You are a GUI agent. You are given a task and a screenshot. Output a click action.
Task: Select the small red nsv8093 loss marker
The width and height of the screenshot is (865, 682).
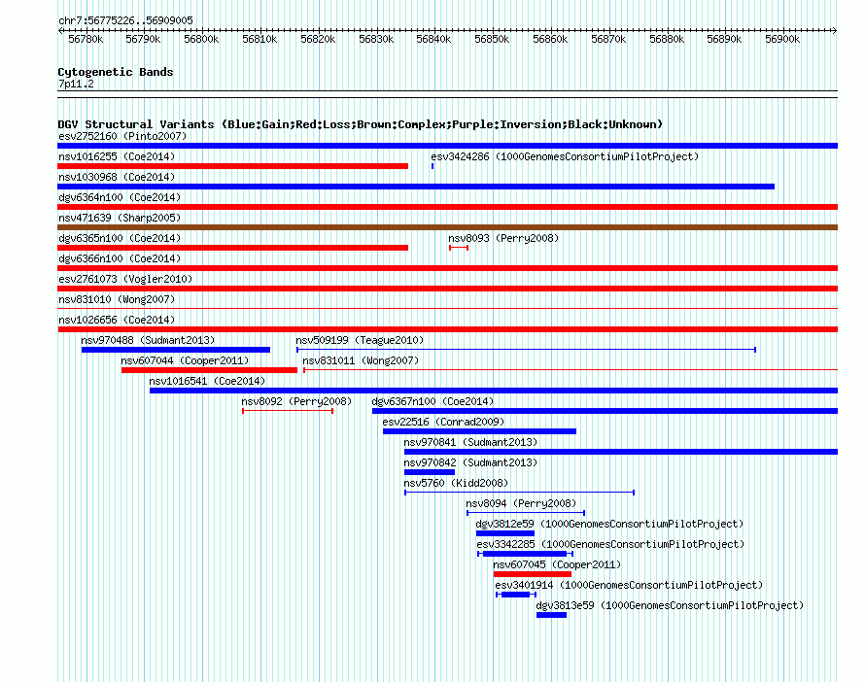tap(459, 248)
